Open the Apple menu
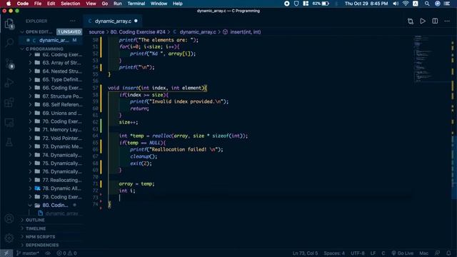This screenshot has height=257, width=457. (x=9, y=4)
